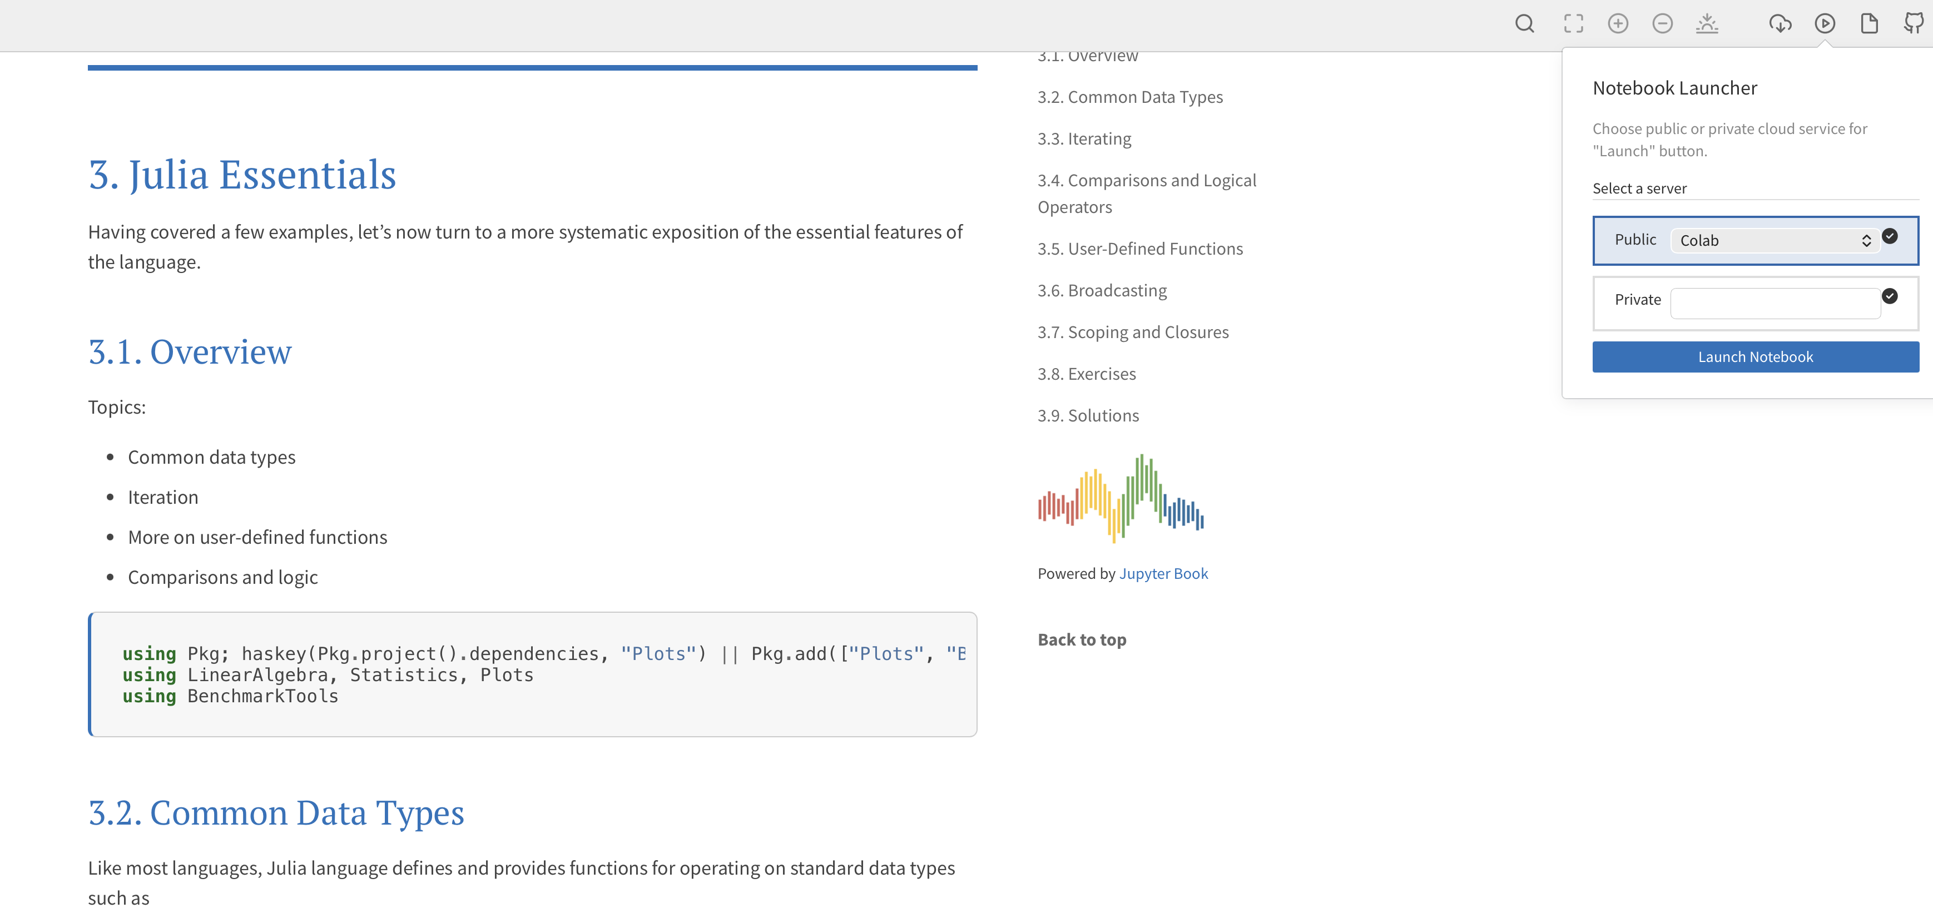Toggle dark mode sunset icon
This screenshot has height=913, width=1933.
1706,24
